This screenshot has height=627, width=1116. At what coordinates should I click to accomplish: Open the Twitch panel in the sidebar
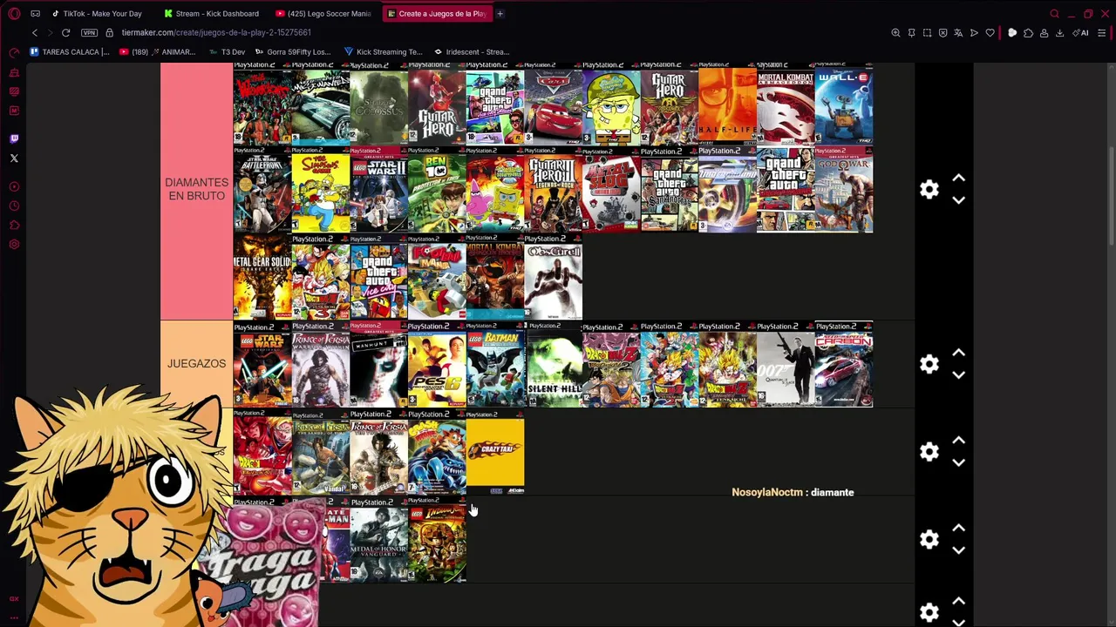point(14,138)
